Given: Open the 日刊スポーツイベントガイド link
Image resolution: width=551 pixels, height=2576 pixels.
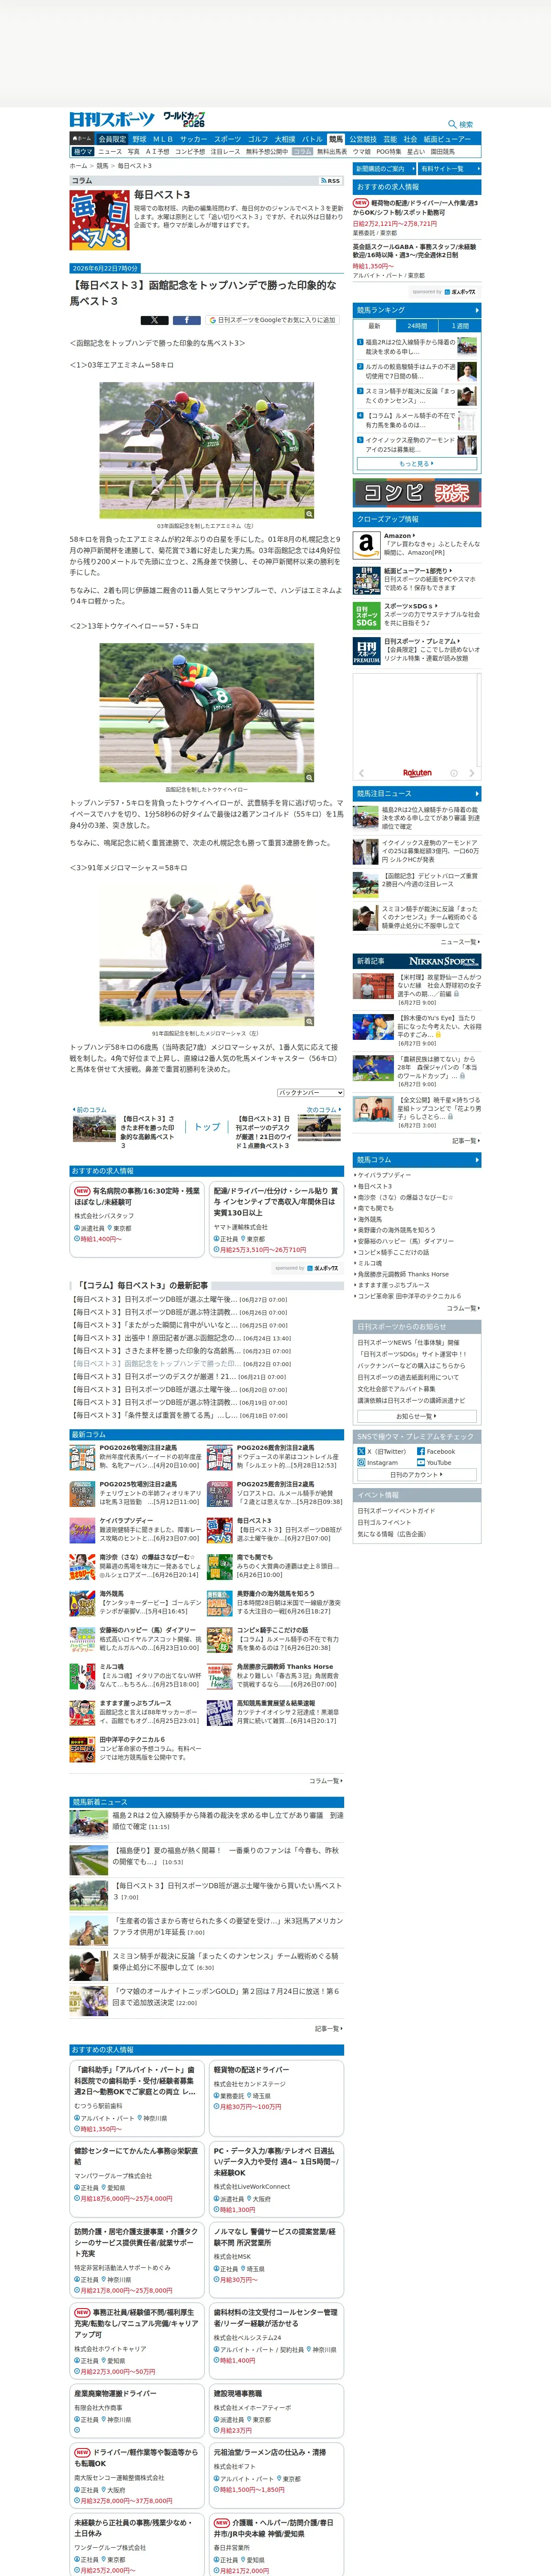Looking at the screenshot, I should tap(396, 1510).
